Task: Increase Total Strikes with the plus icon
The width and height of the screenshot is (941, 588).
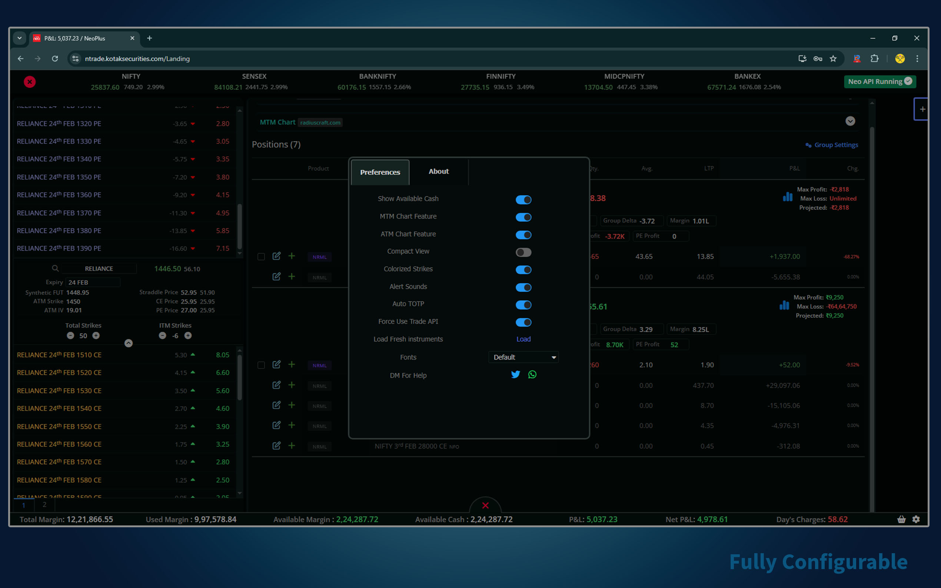Action: (x=96, y=335)
